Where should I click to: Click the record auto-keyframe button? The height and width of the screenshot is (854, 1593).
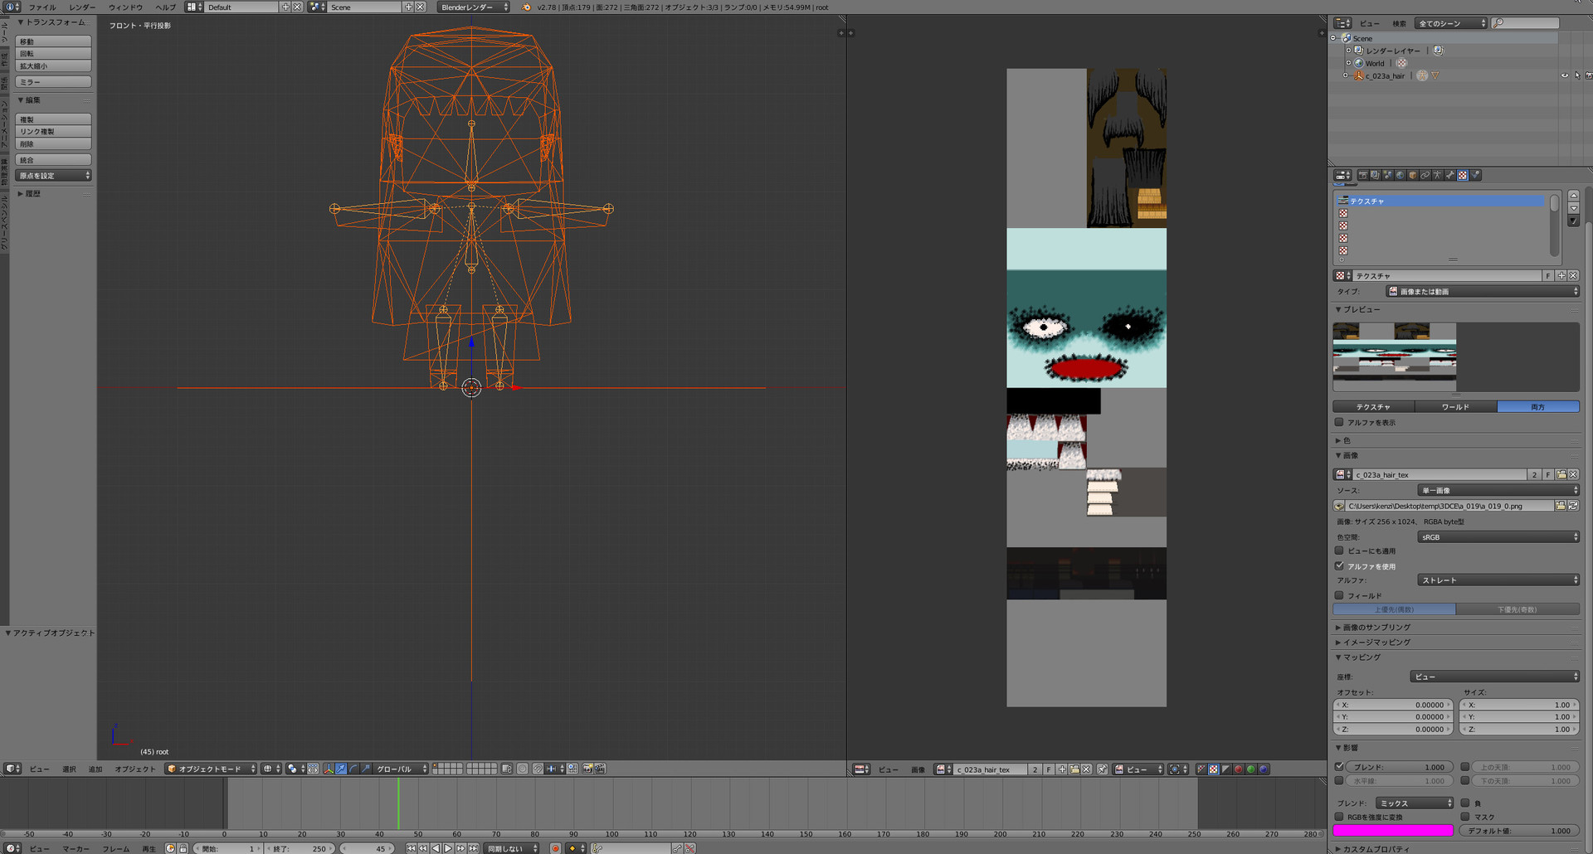tap(556, 848)
